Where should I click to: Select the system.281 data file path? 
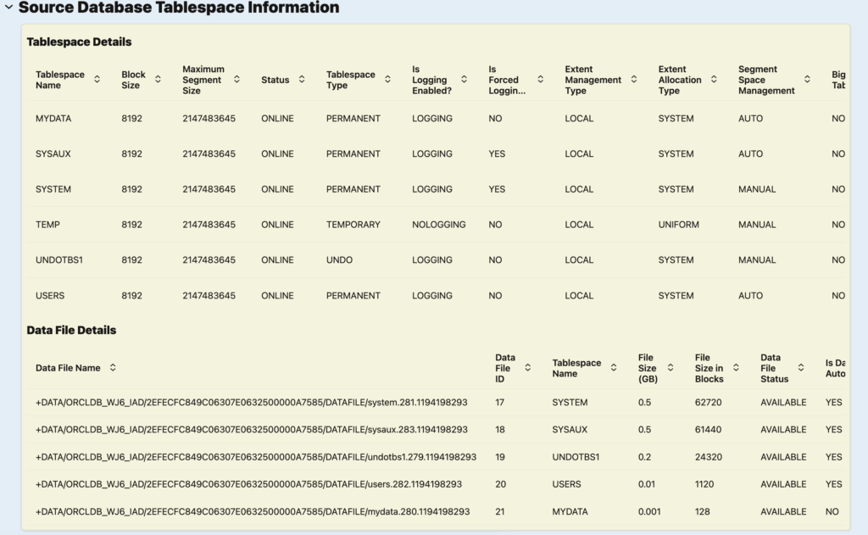point(251,403)
